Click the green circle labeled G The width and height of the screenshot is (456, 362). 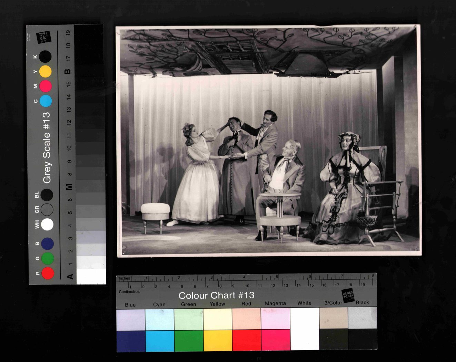point(48,258)
